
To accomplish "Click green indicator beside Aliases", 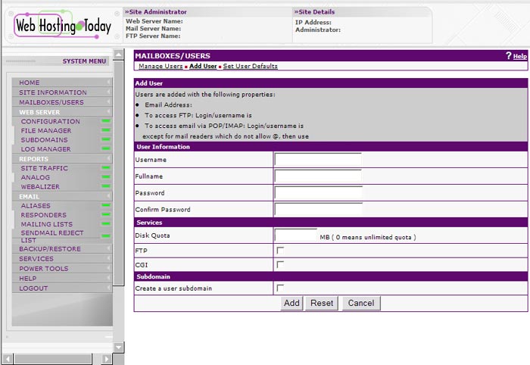I will point(106,206).
